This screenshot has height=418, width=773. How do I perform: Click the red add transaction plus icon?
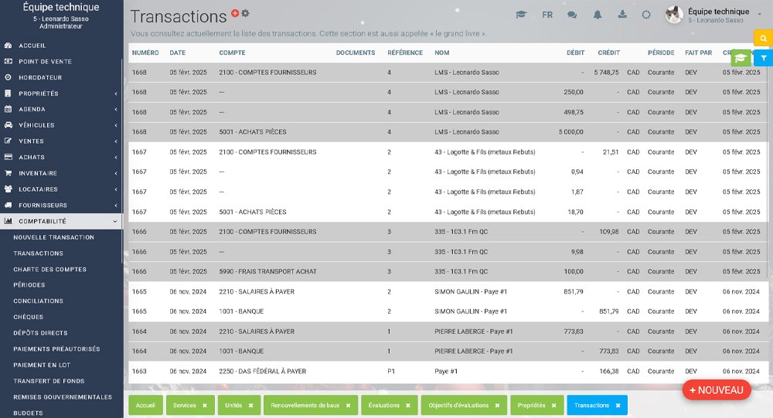pos(235,13)
